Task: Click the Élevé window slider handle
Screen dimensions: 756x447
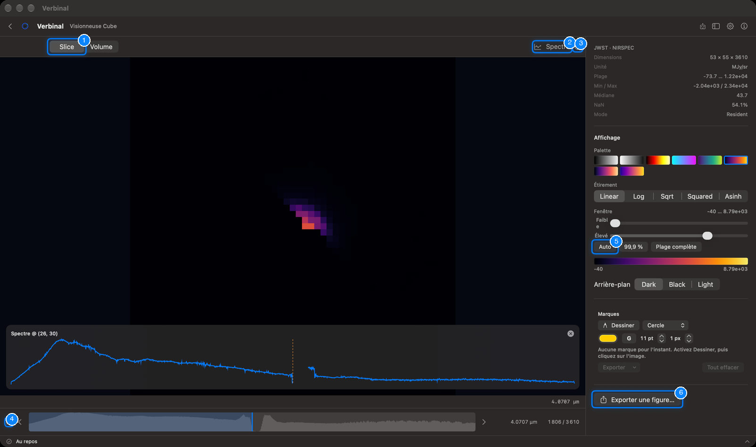Action: tap(707, 236)
